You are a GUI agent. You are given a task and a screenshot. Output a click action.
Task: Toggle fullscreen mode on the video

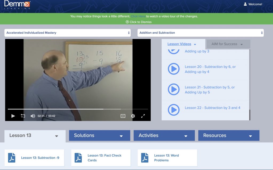tap(143, 116)
